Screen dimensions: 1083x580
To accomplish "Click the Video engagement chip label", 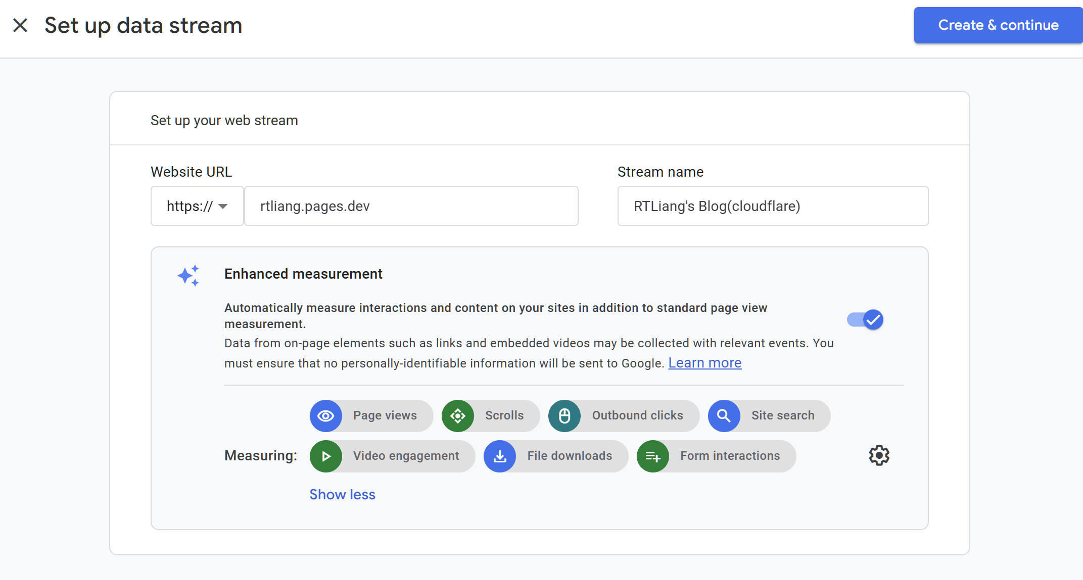I will (406, 456).
